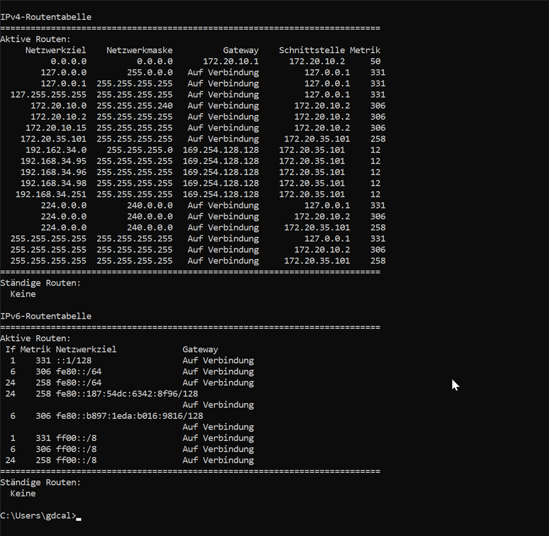This screenshot has height=536, width=549.
Task: Click the IPv6-Routentabelle heading
Action: (46, 316)
